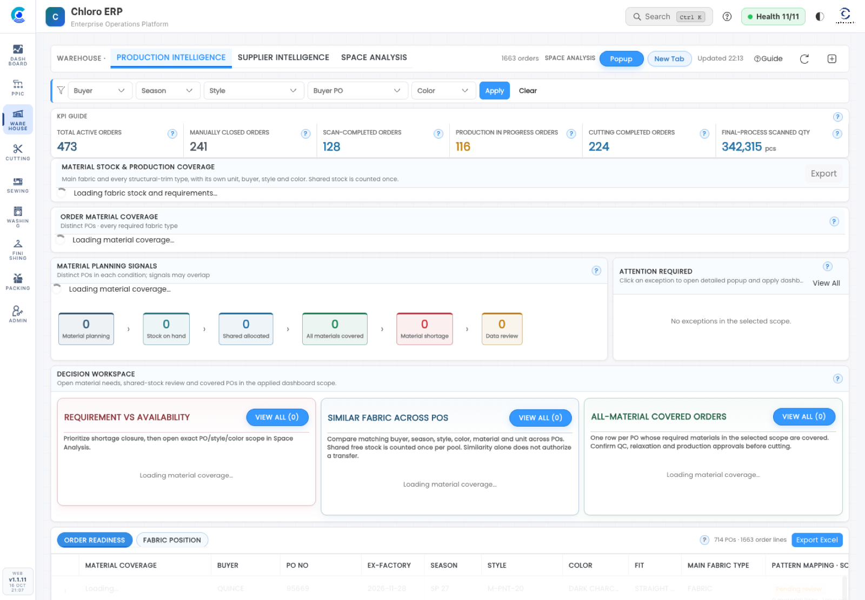
Task: View all Requirement vs Availability items
Action: [277, 417]
